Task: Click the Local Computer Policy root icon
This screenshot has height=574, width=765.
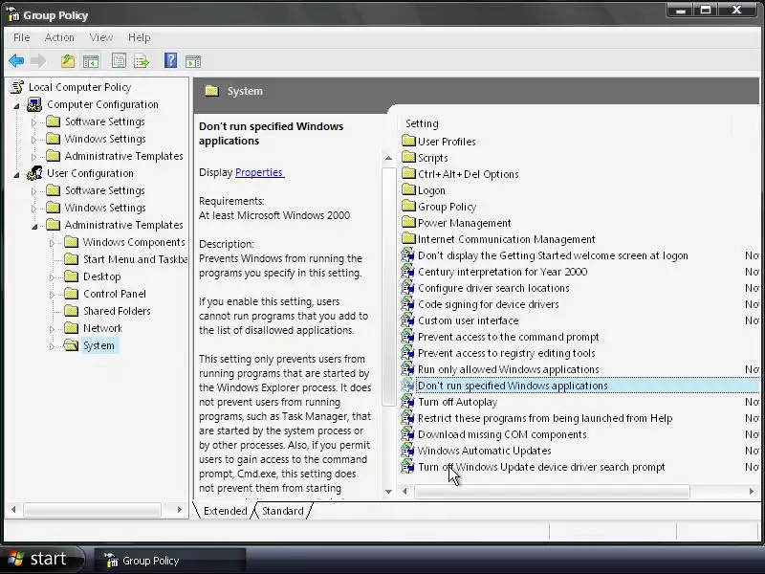Action: click(17, 87)
